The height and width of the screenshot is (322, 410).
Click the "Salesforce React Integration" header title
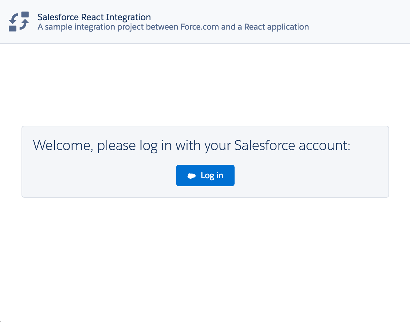94,17
